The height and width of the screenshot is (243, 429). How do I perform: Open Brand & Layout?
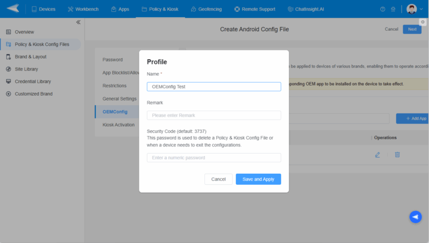click(30, 56)
